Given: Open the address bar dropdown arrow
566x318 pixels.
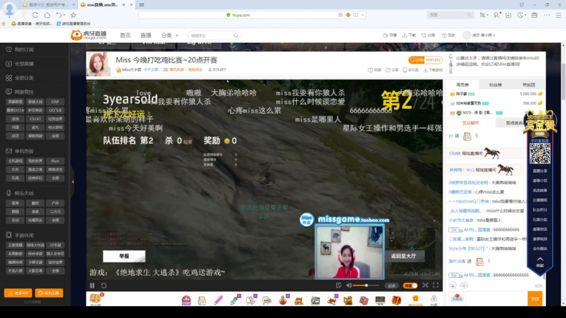Looking at the screenshot, I should click(x=363, y=15).
